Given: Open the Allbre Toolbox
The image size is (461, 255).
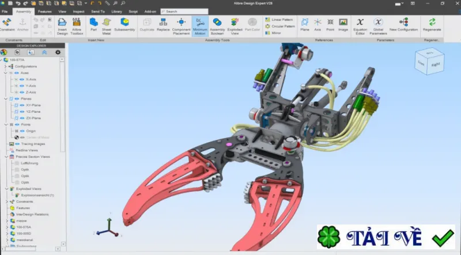Looking at the screenshot, I should [77, 26].
